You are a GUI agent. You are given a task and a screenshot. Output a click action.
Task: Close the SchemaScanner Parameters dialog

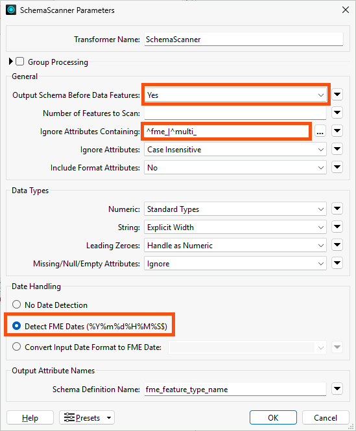click(x=346, y=10)
